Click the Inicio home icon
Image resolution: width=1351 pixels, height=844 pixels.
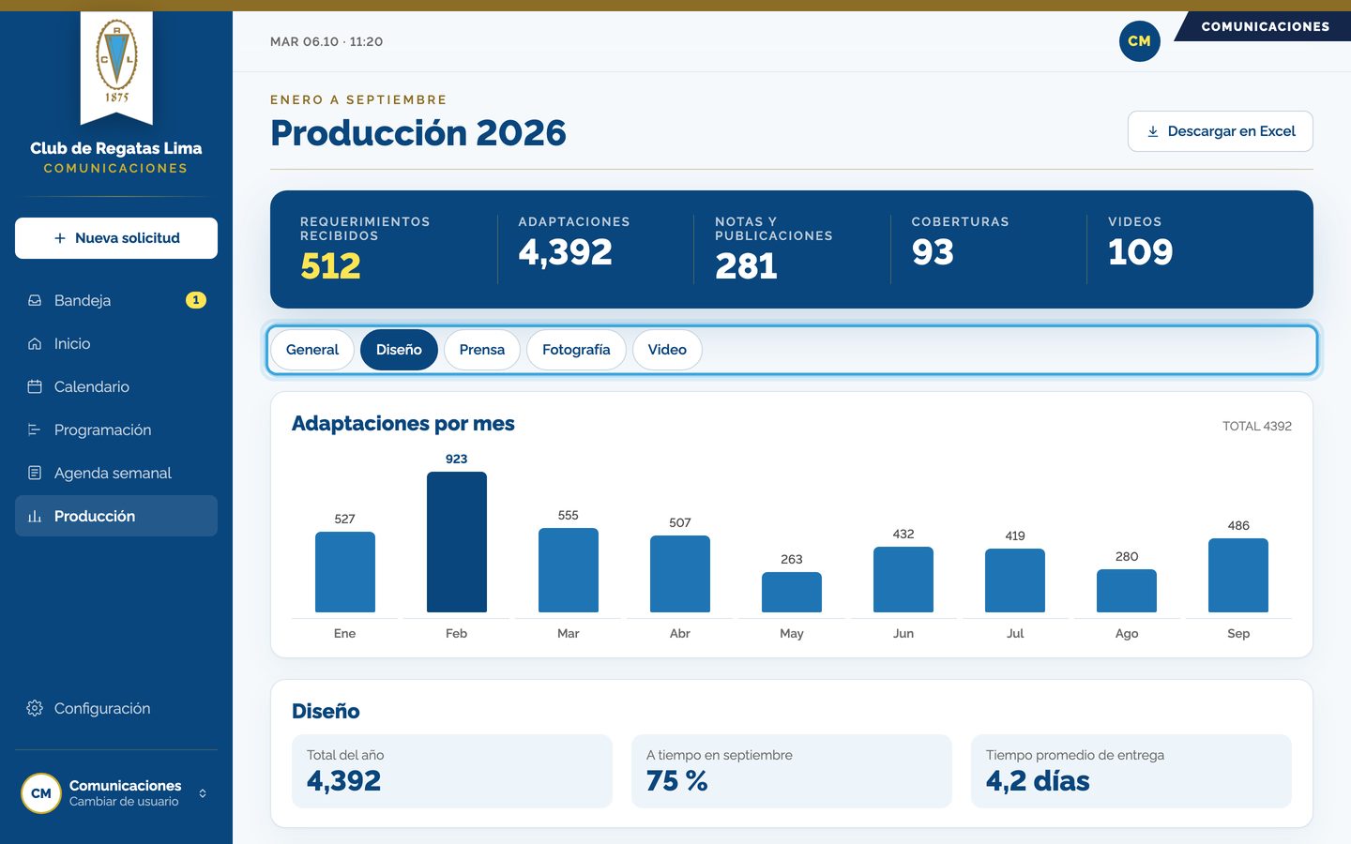[x=35, y=343]
